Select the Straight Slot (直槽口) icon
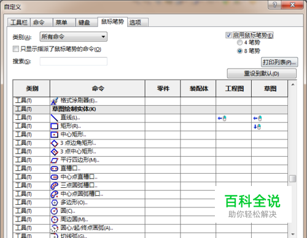 (x=54, y=169)
